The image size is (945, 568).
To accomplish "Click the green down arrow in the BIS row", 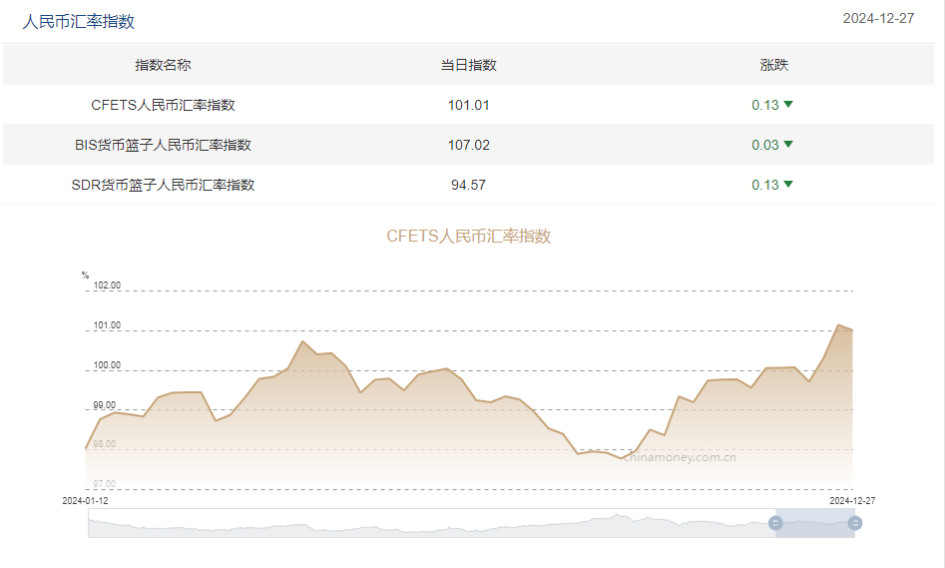I will 788,144.
